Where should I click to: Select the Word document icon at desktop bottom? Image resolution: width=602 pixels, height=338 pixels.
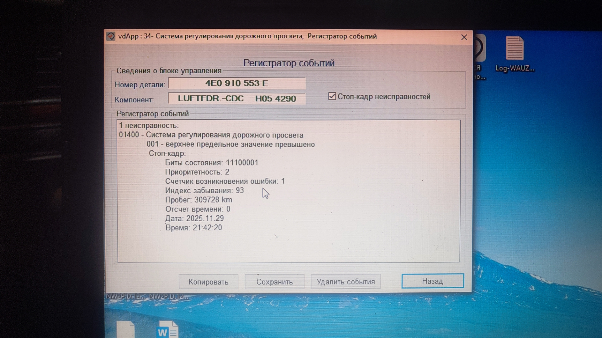(x=167, y=329)
